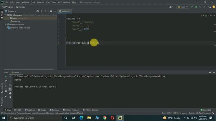The width and height of the screenshot is (216, 121).
Task: Click Run panel stop square icon
Action: tap(6, 86)
